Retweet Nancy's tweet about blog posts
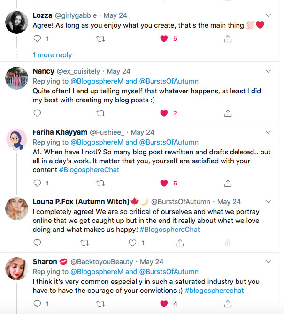This screenshot has height=314, width=284. tap(100, 113)
